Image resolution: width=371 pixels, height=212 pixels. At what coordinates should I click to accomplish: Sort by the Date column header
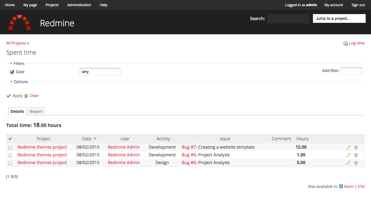point(87,139)
